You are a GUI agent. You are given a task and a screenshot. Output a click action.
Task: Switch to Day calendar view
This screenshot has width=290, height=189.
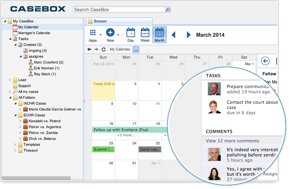click(130, 35)
